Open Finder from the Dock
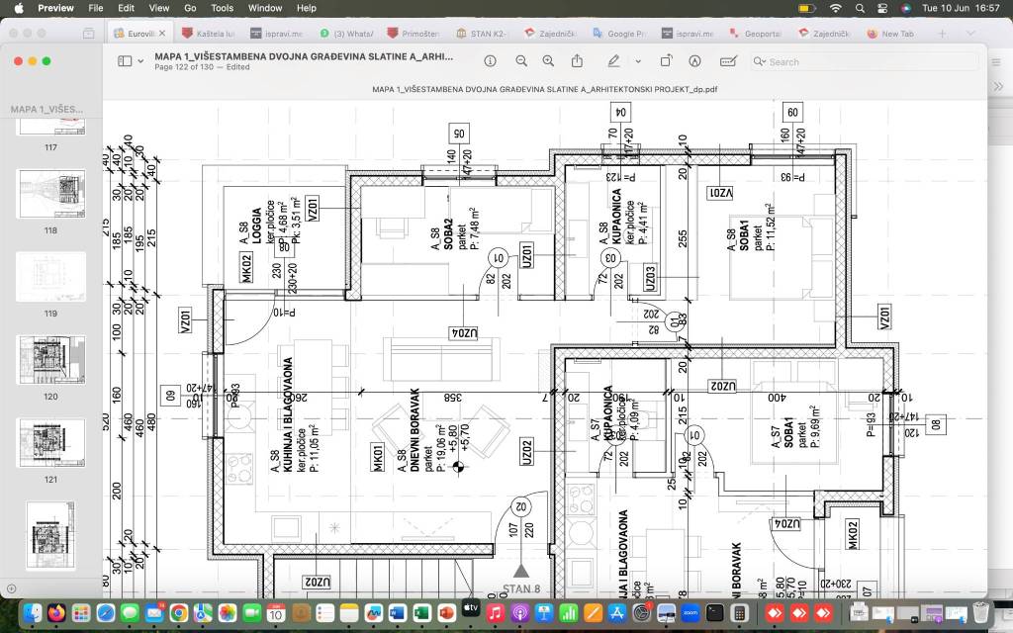The image size is (1013, 633). click(32, 613)
